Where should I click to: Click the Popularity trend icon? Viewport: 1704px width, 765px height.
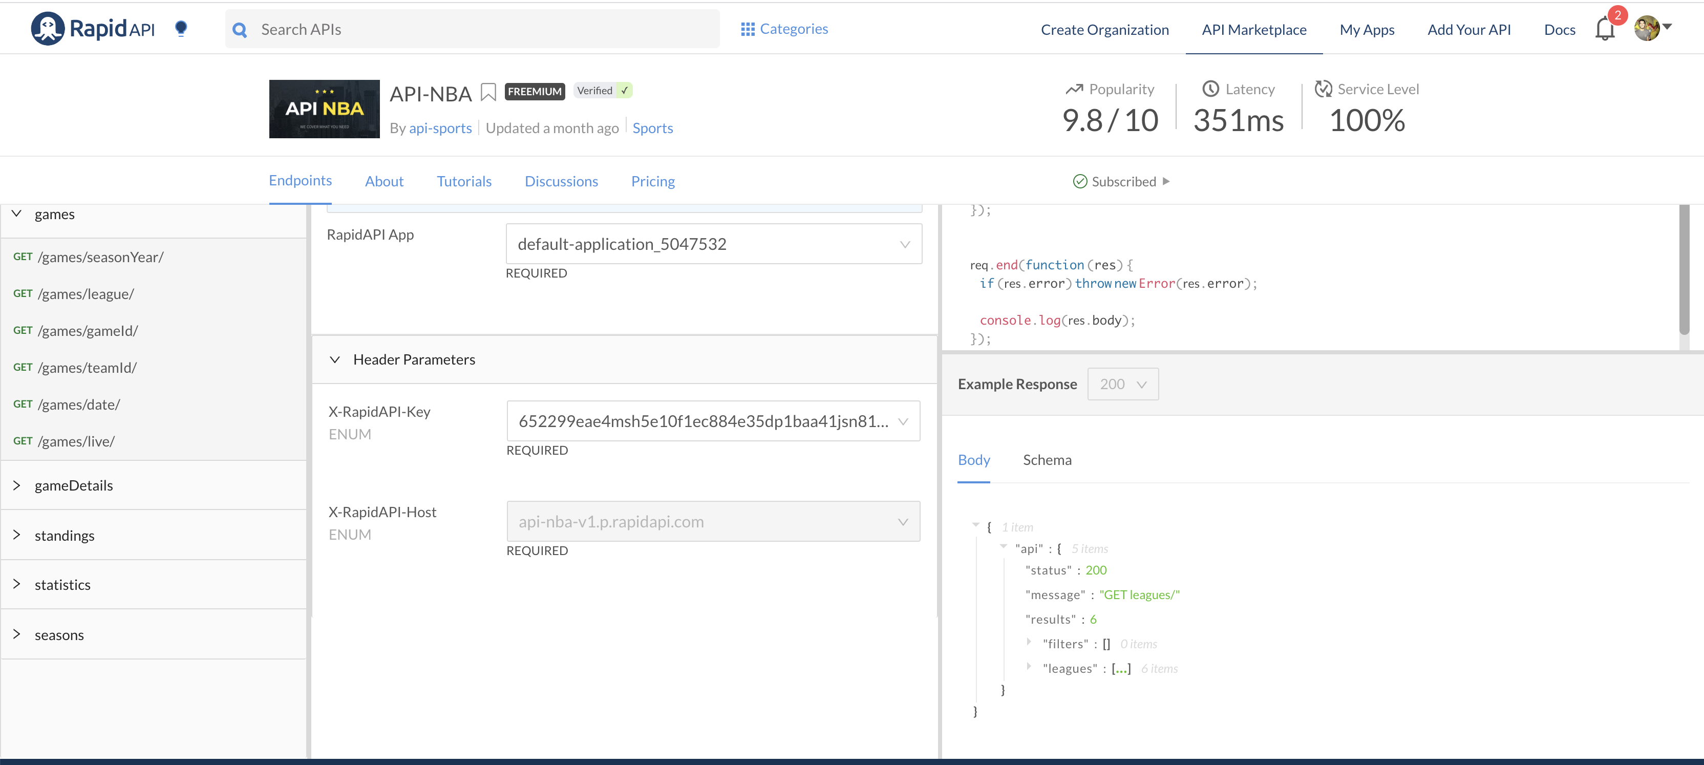click(1074, 89)
